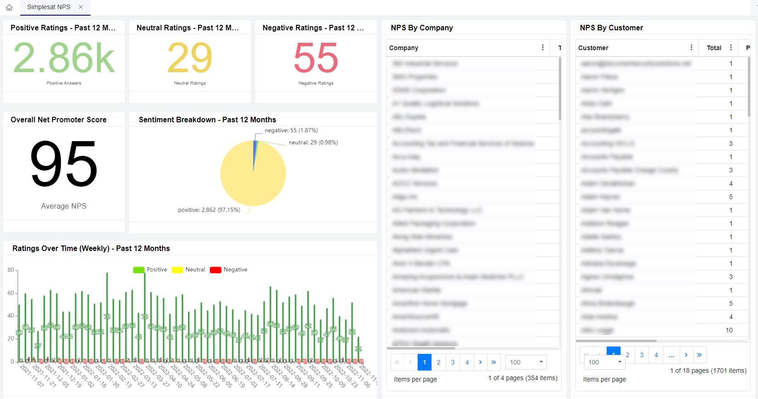Open Customer column options menu

tap(691, 48)
